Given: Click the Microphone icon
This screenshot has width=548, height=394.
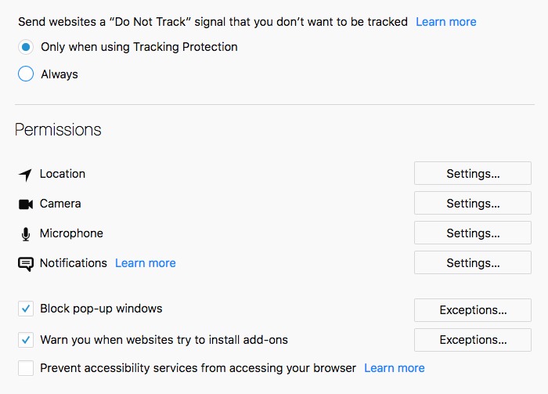Looking at the screenshot, I should 26,234.
